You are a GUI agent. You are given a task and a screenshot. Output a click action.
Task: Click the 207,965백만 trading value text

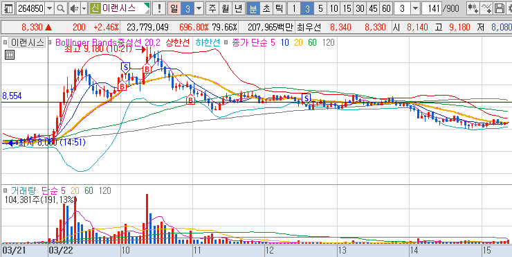tap(270, 27)
